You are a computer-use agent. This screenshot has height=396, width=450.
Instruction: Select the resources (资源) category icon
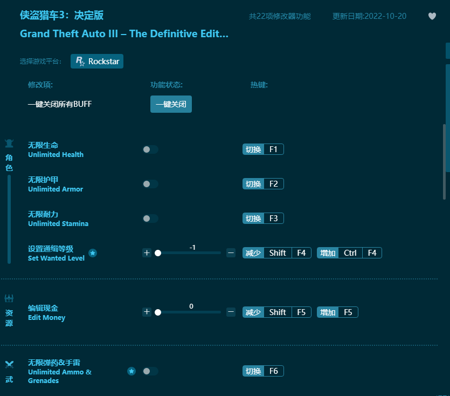coord(9,298)
